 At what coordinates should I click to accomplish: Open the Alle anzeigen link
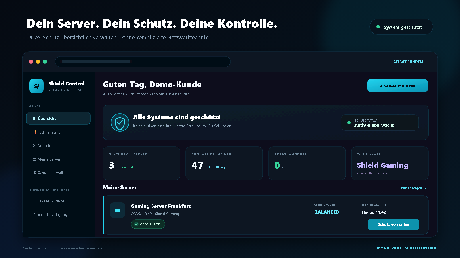coord(413,188)
